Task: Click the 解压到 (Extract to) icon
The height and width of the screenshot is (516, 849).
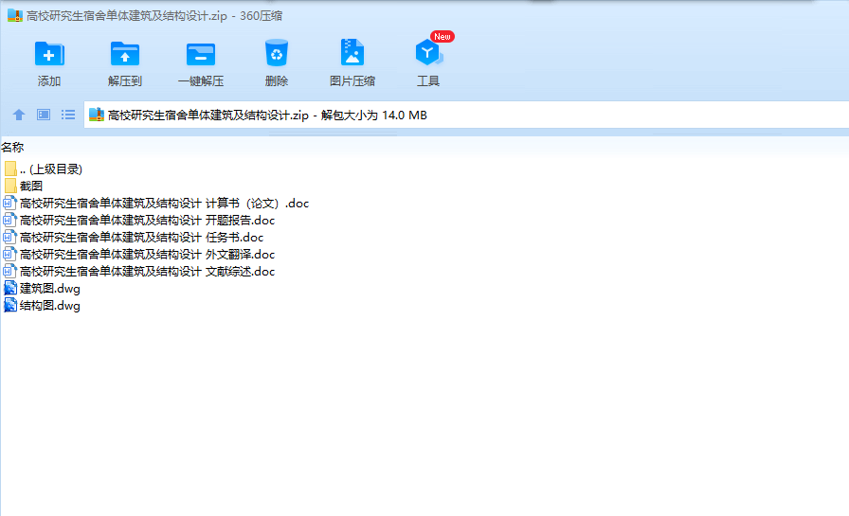Action: coord(125,54)
